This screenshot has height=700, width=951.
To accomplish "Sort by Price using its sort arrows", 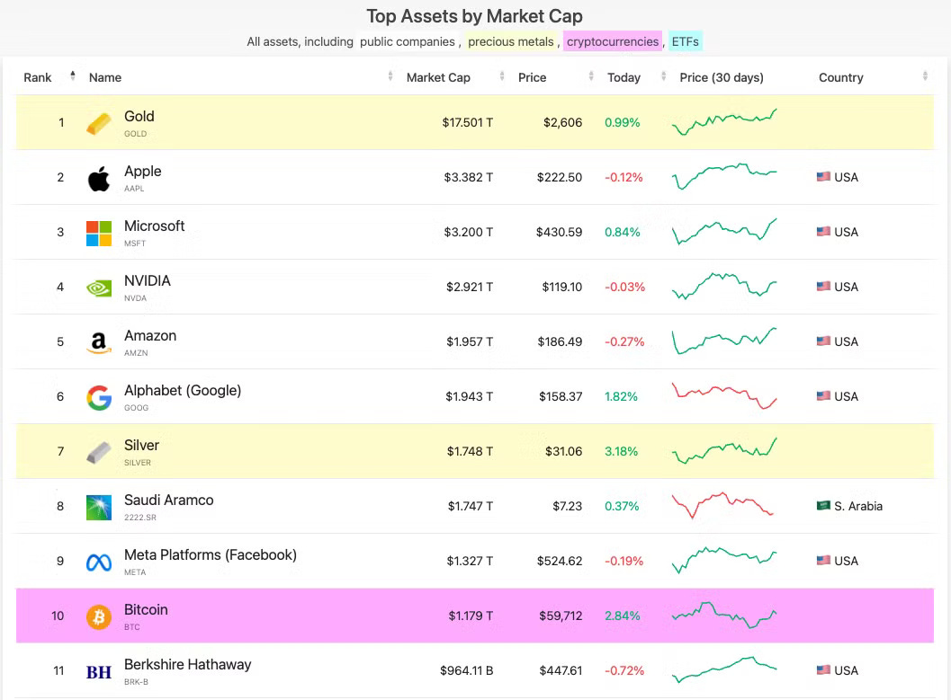I will click(591, 76).
